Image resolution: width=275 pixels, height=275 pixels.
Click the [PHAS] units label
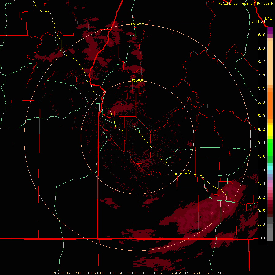pos(258,21)
